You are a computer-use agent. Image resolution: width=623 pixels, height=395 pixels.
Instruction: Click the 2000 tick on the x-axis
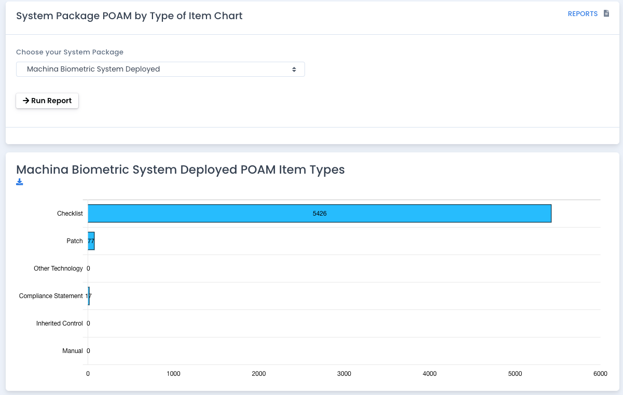pyautogui.click(x=259, y=374)
